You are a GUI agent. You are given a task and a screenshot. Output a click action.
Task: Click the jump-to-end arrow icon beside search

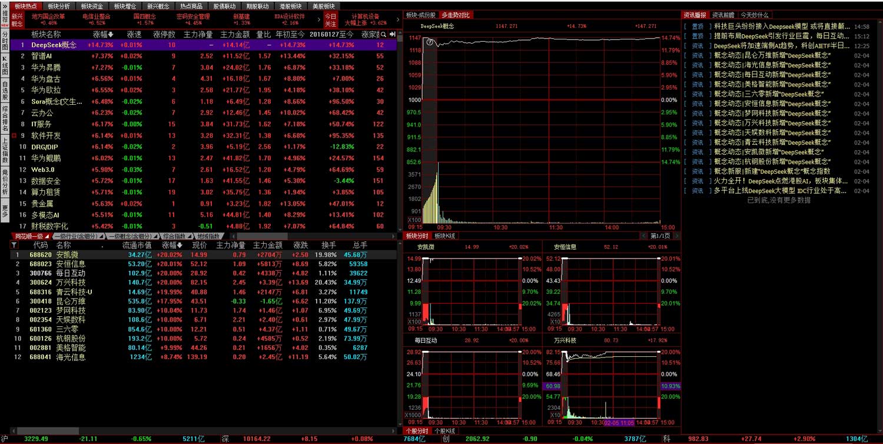393,34
